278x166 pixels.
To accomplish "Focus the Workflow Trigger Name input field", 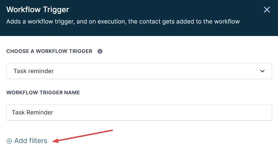I will (139, 112).
